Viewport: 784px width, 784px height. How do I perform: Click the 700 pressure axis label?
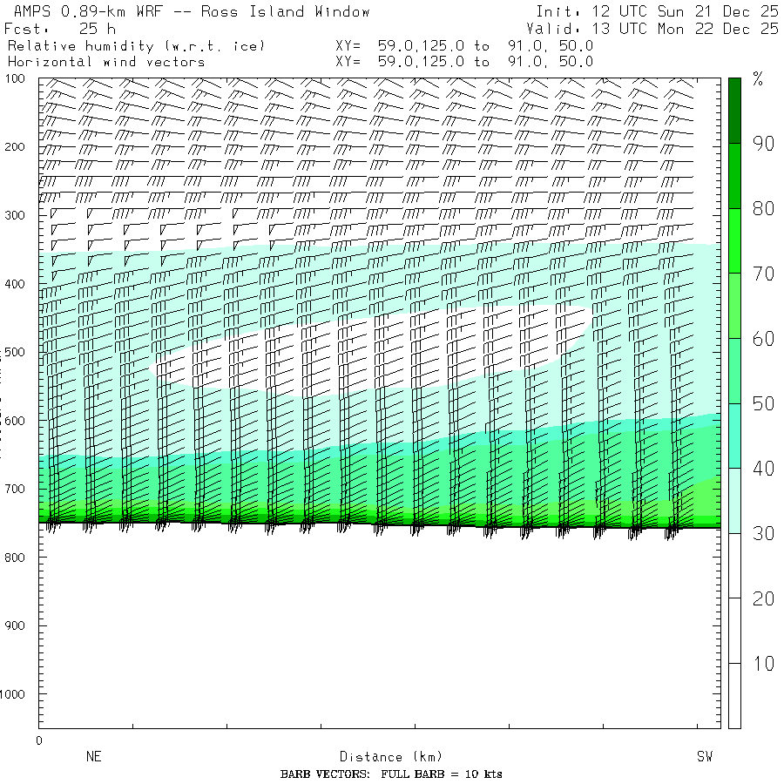(x=15, y=489)
